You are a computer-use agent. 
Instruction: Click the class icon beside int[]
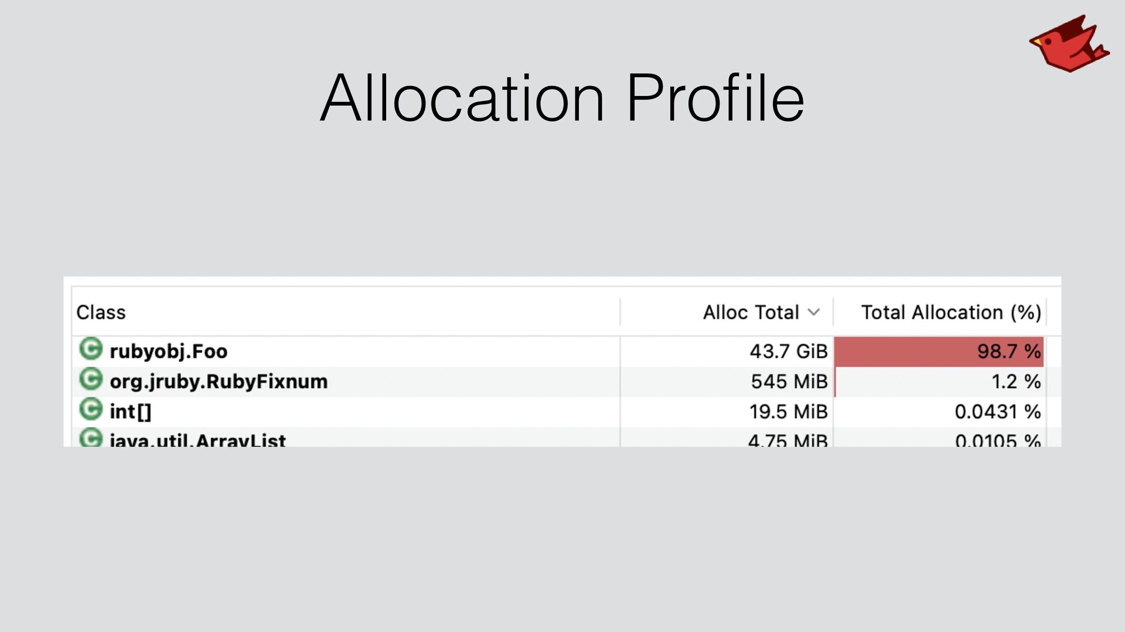91,410
